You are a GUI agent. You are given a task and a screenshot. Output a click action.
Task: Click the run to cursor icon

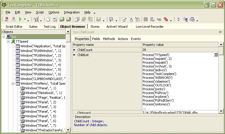point(138,19)
